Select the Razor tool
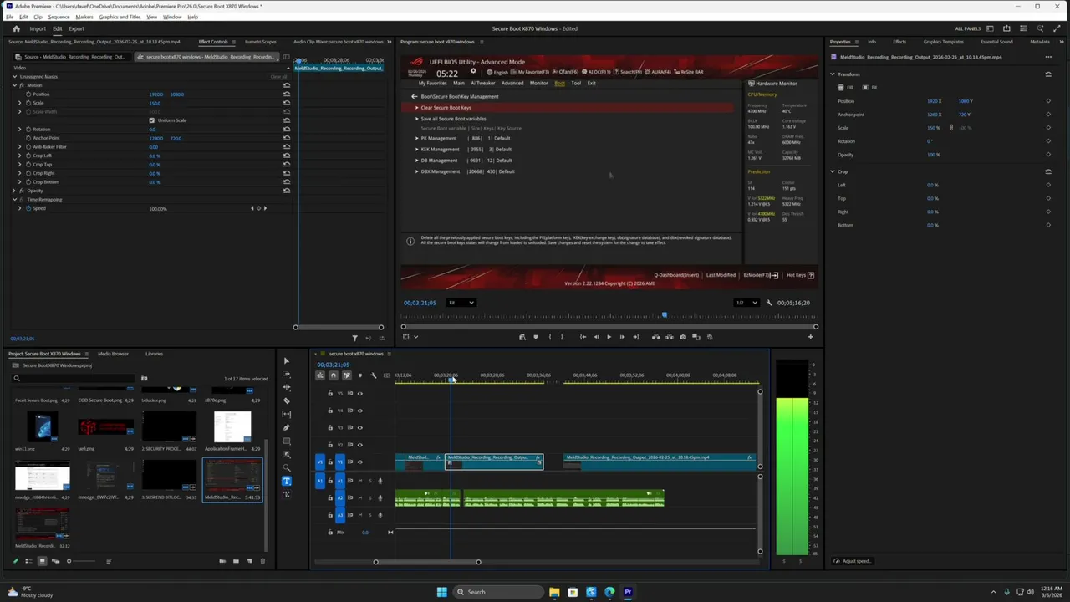Image resolution: width=1070 pixels, height=602 pixels. pyautogui.click(x=286, y=400)
